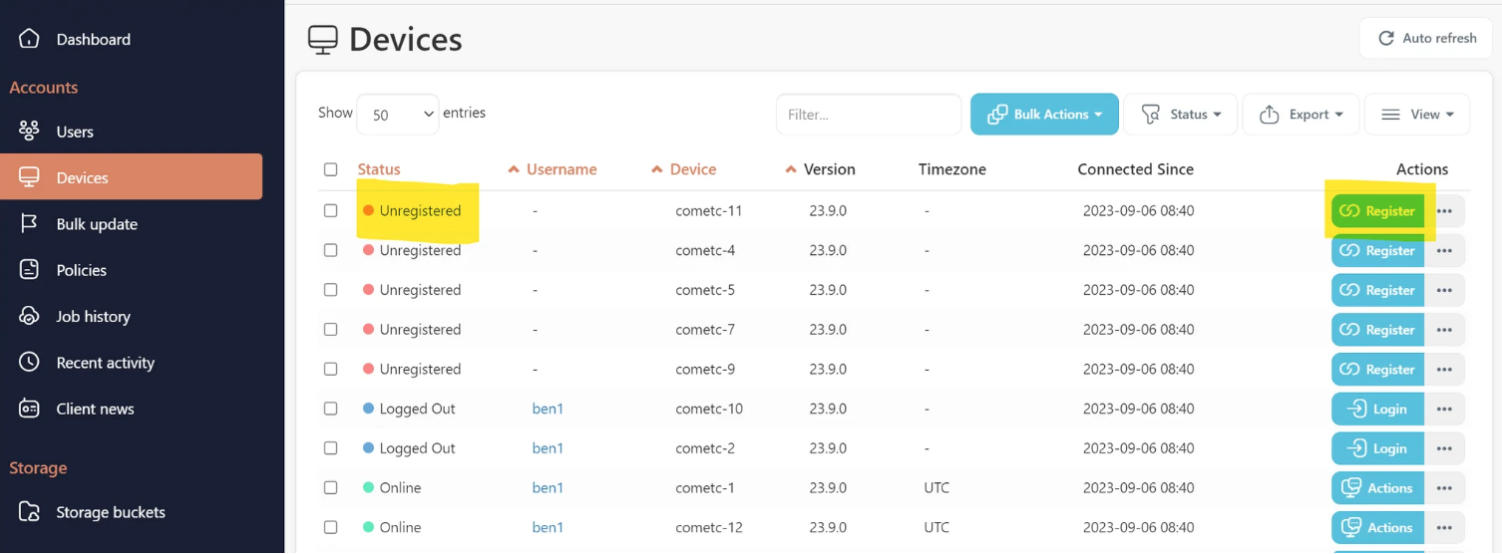Expand the Bulk Actions dropdown
This screenshot has width=1502, height=554.
1044,115
